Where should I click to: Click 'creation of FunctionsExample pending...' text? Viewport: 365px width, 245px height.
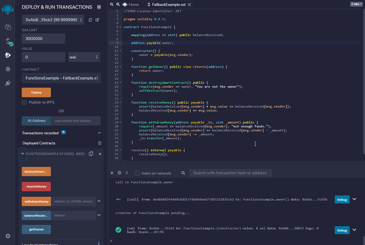coord(153,213)
